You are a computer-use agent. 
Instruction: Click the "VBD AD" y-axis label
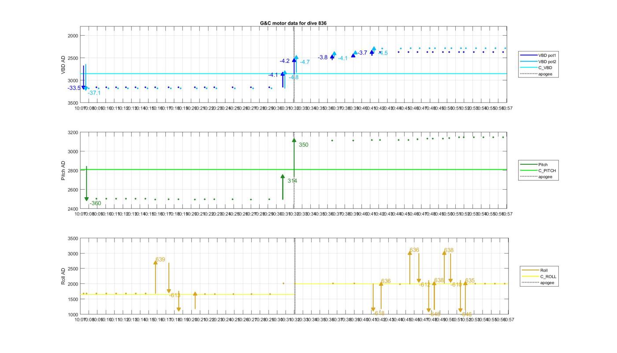(63, 64)
